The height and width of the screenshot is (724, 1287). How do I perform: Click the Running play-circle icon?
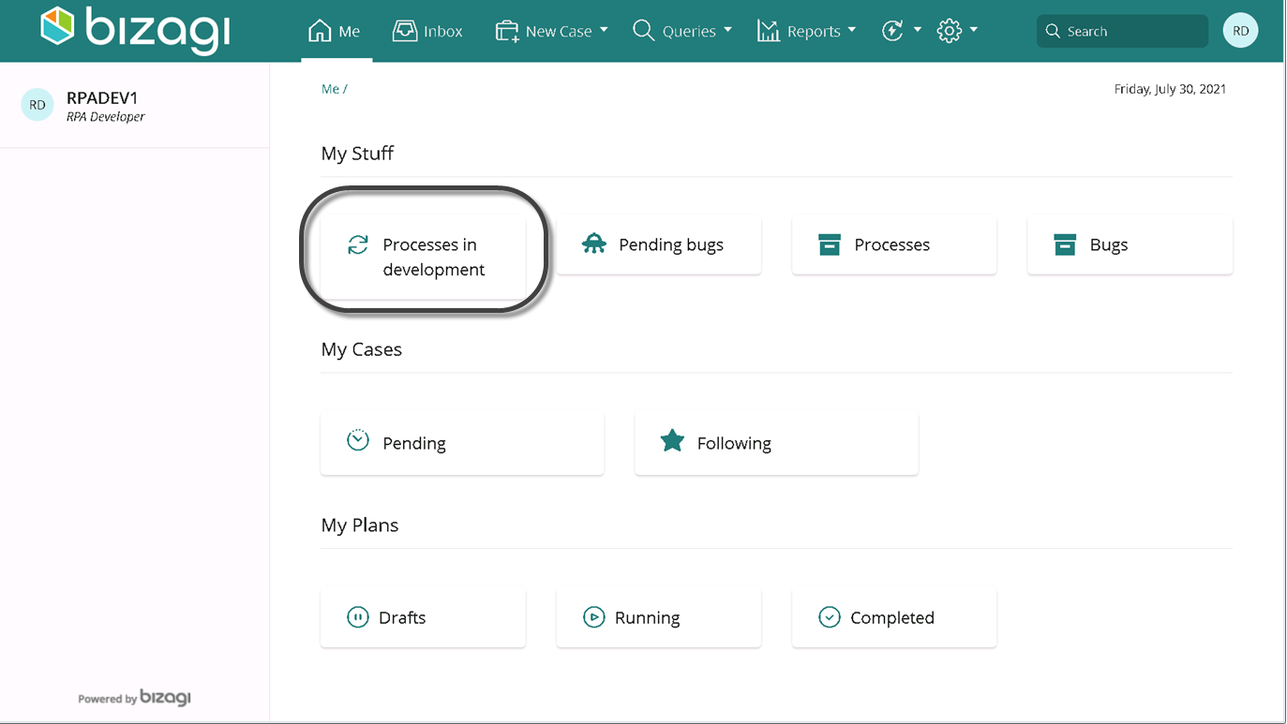coord(593,617)
